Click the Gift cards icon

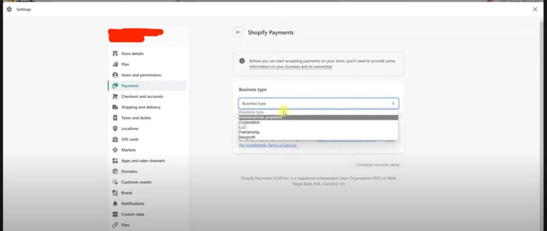point(115,139)
